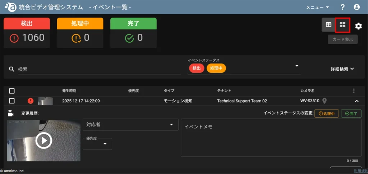Open the メニュー menu
The width and height of the screenshot is (368, 174).
[x=317, y=7]
